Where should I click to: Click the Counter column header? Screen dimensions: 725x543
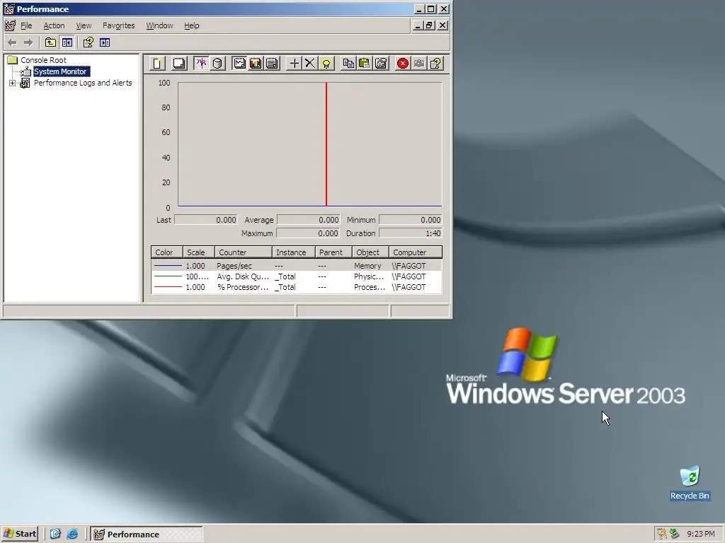[244, 252]
